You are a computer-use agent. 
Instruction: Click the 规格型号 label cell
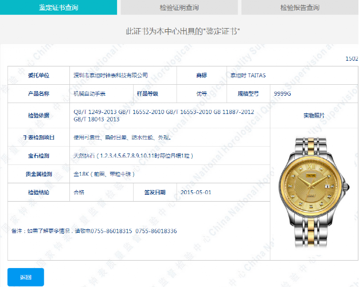248,93
